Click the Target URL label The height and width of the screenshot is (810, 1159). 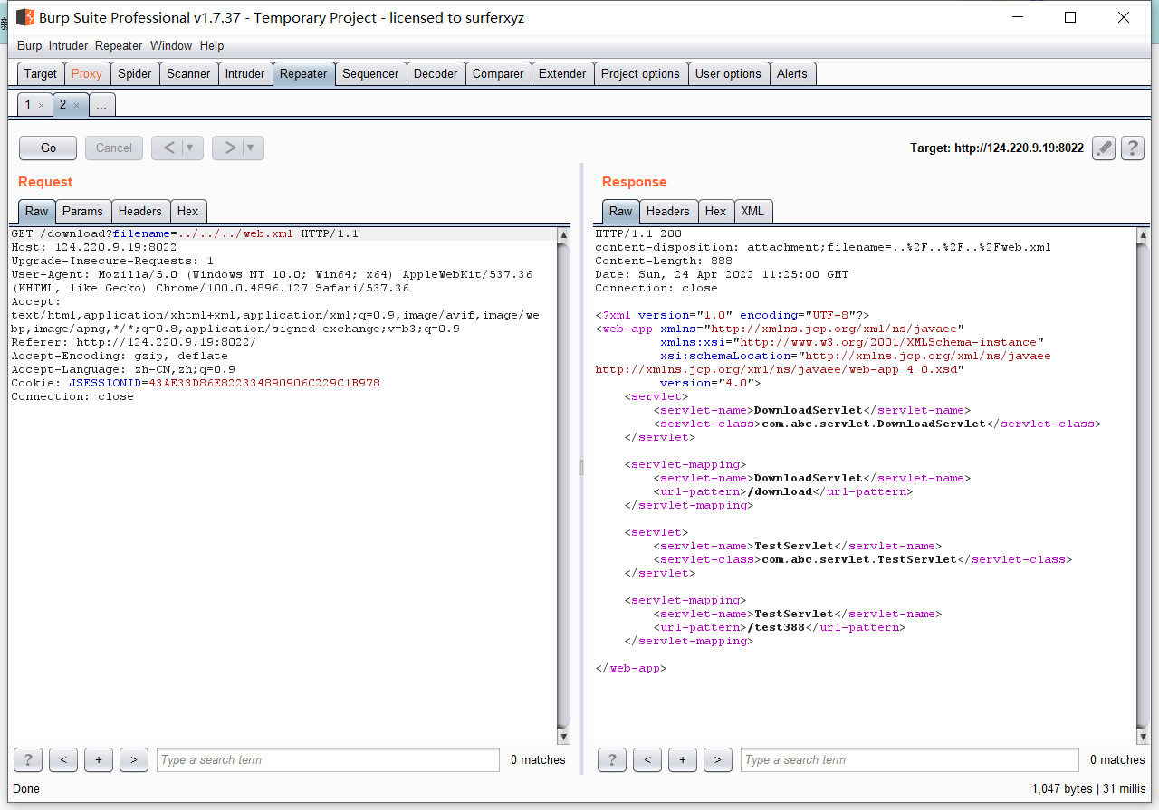[997, 148]
